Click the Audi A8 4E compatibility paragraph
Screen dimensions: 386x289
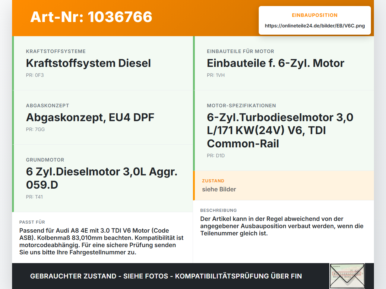point(102,241)
